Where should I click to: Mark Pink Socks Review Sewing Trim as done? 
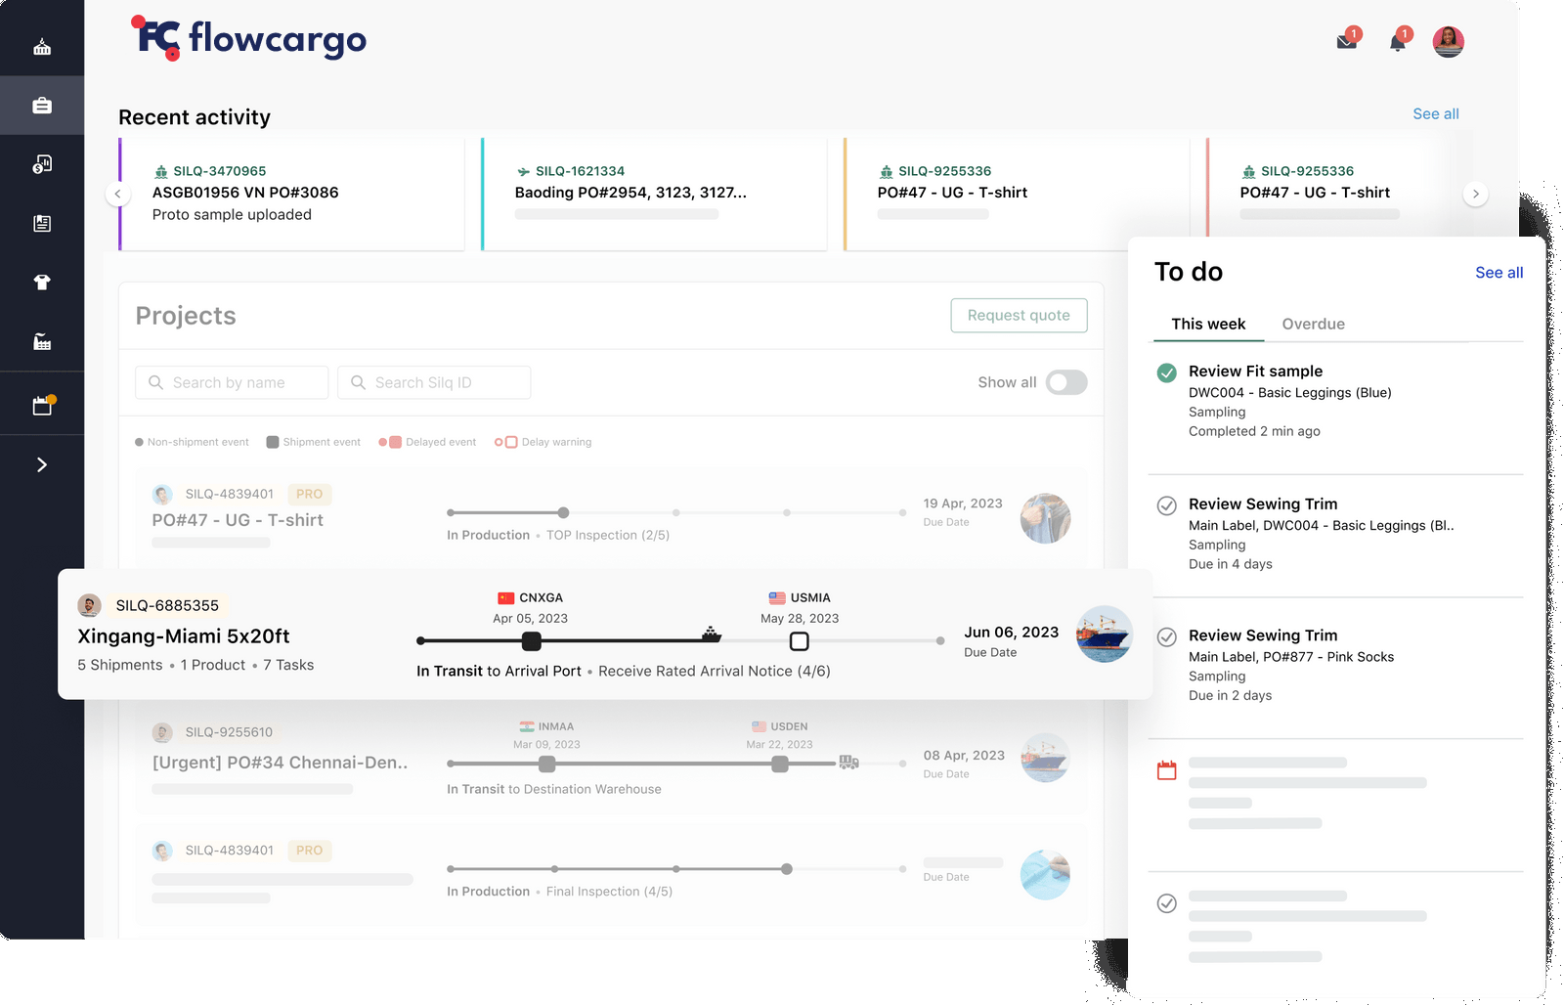click(x=1166, y=637)
